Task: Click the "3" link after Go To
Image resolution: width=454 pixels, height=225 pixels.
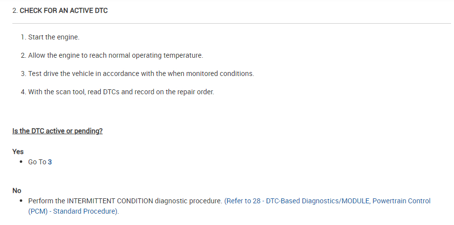Action: click(50, 162)
